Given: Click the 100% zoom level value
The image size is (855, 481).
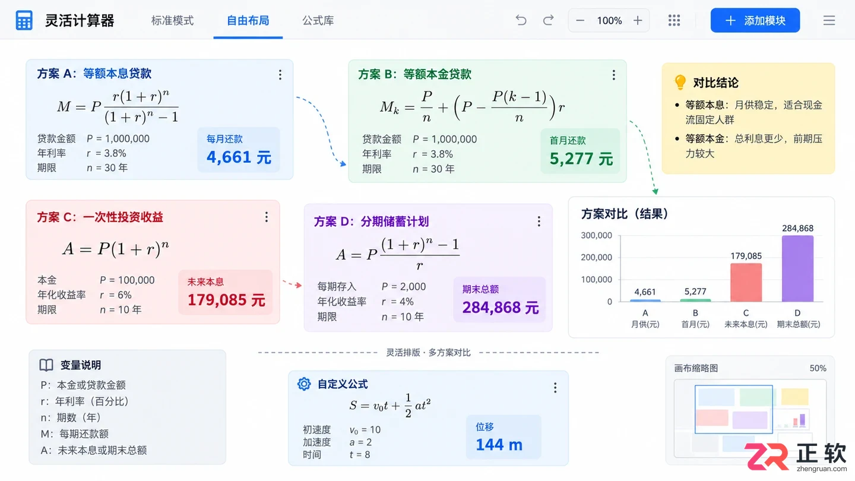Looking at the screenshot, I should coord(609,21).
